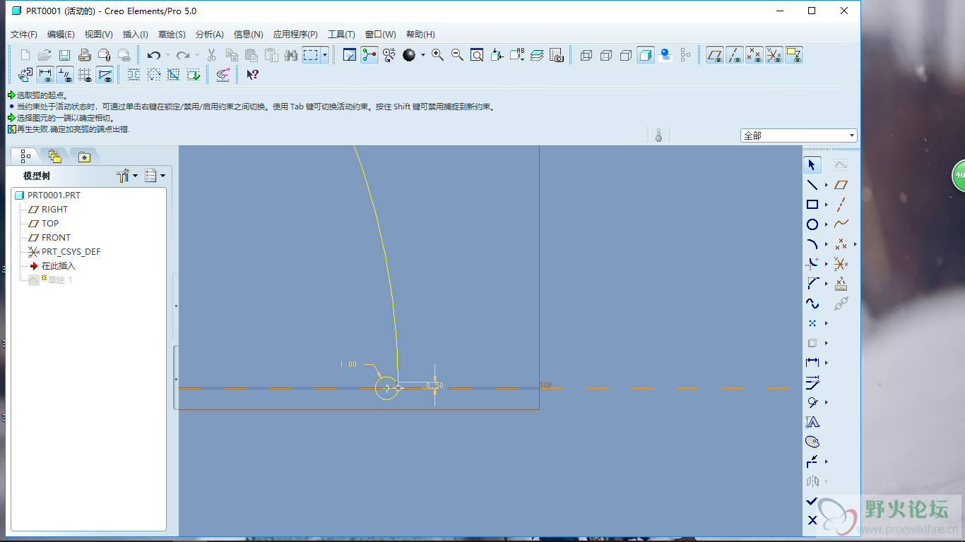Viewport: 965px width, 542px height.
Task: Activate the select items arrow tool
Action: pyautogui.click(x=812, y=165)
